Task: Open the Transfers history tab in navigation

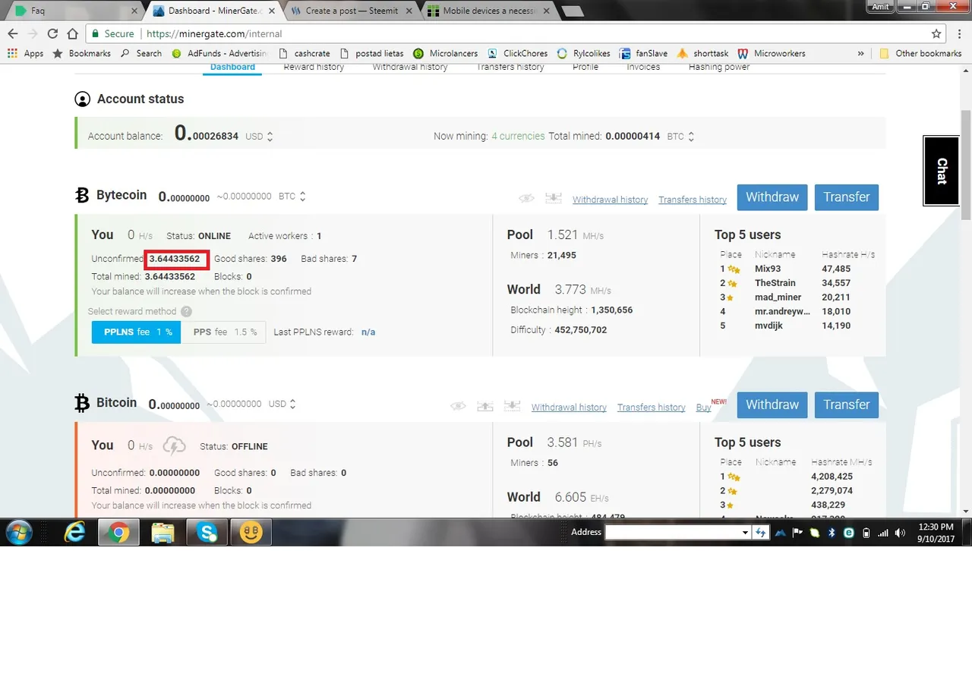Action: [510, 67]
